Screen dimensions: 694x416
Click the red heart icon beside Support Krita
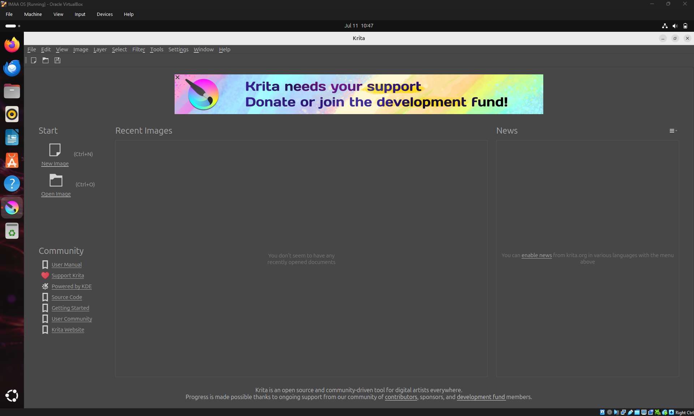[45, 276]
